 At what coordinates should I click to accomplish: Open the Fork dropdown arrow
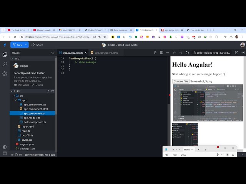point(27,45)
